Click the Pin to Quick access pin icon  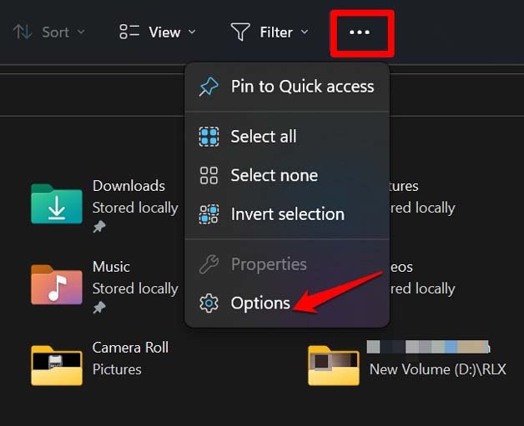point(209,87)
